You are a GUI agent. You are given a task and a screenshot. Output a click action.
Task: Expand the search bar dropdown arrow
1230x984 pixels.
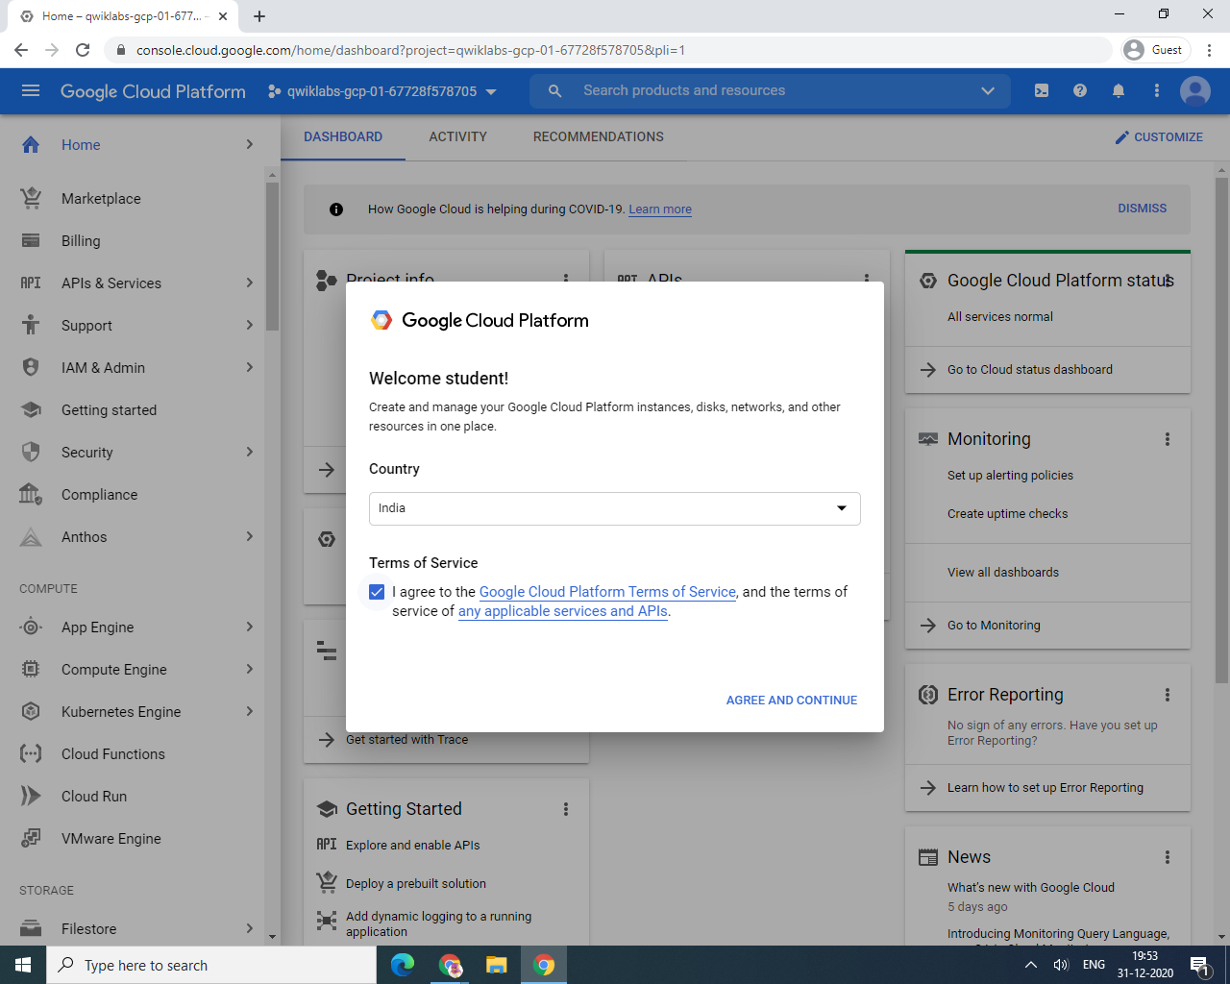pos(988,90)
